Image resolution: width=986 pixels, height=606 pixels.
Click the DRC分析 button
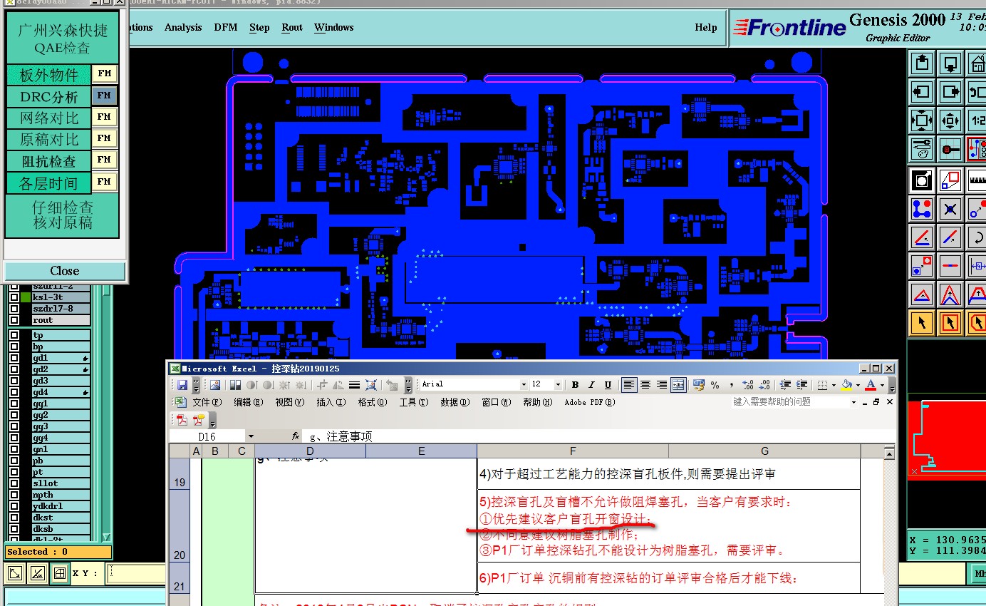click(49, 96)
